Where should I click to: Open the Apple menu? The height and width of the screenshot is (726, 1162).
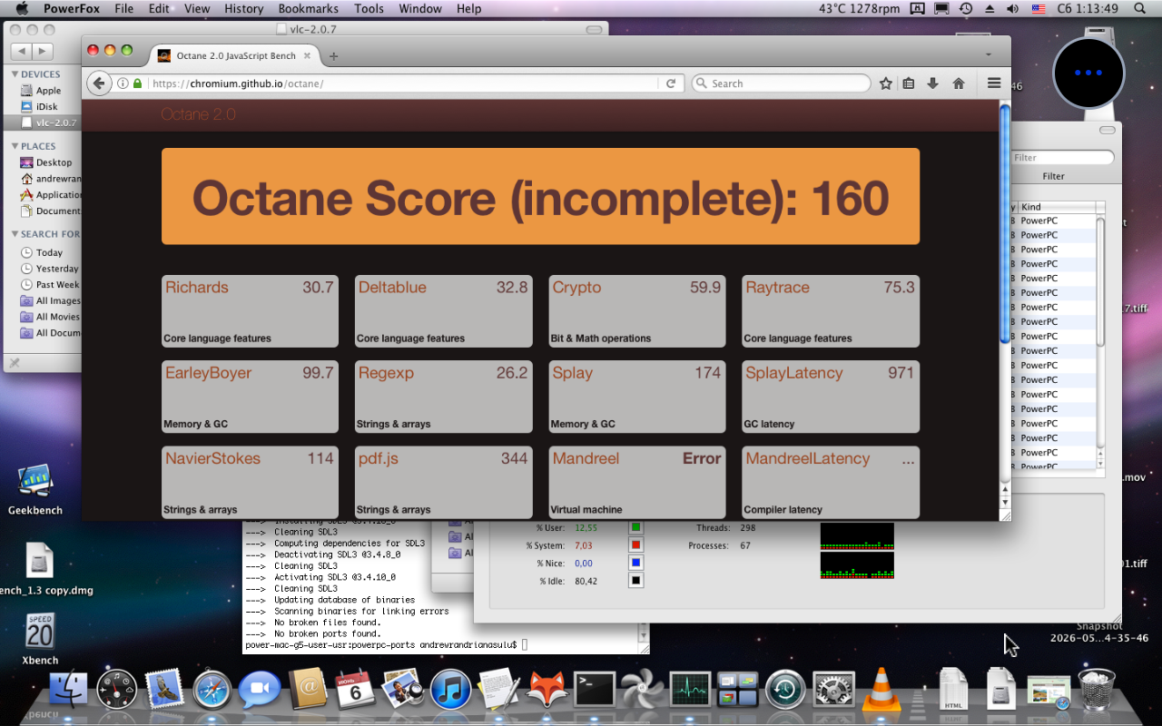(22, 9)
